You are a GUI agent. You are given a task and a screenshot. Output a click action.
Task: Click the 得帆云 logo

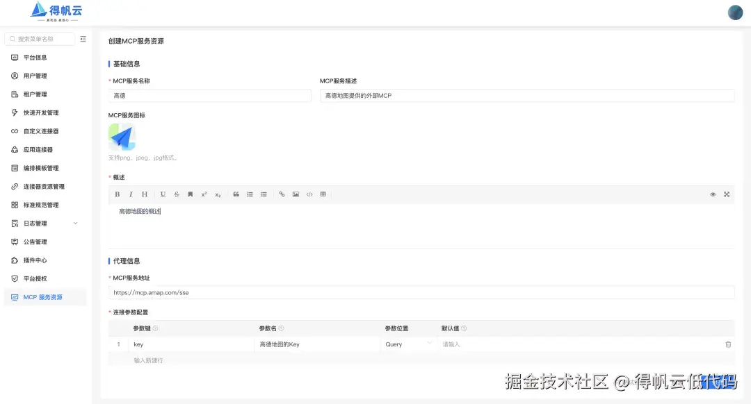click(x=56, y=12)
